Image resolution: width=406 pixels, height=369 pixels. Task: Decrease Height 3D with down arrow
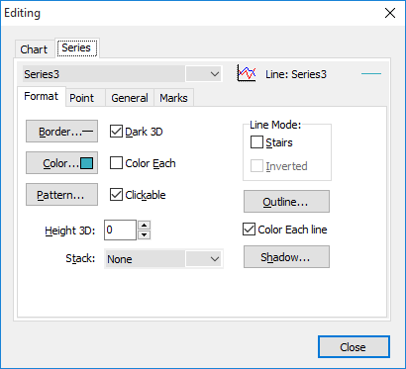145,235
